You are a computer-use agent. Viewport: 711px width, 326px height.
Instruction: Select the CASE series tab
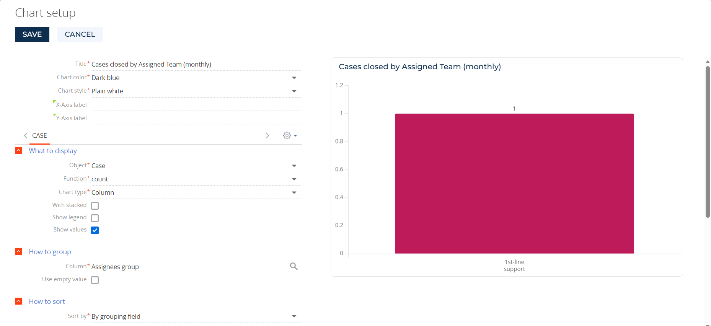39,135
